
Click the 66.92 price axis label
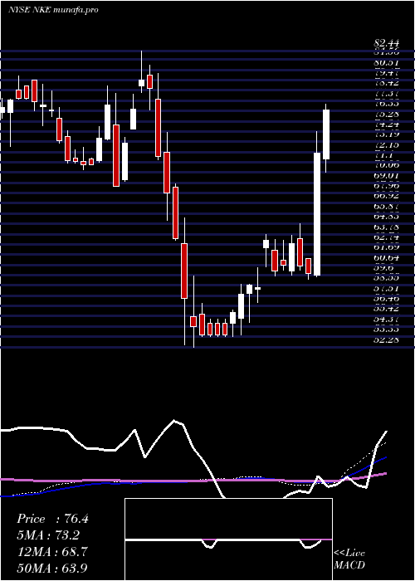[386, 194]
